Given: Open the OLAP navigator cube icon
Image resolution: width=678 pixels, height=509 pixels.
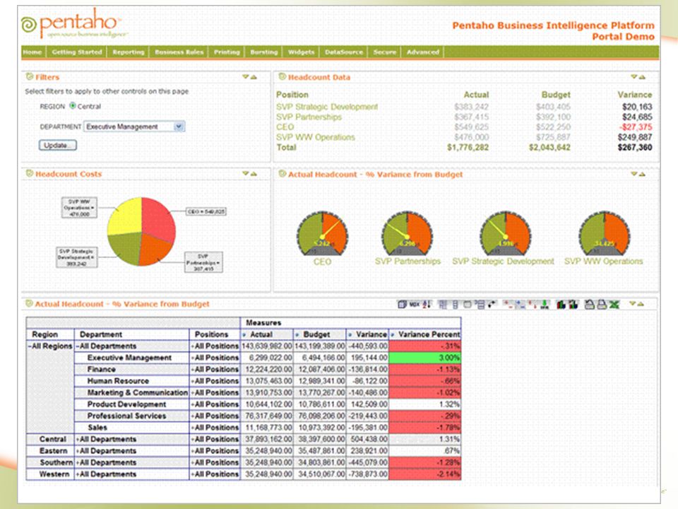Looking at the screenshot, I should pyautogui.click(x=402, y=305).
